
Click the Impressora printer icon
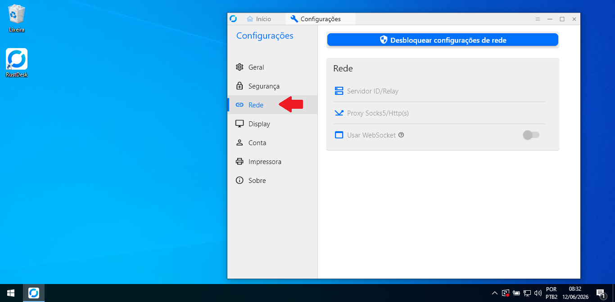pos(240,161)
